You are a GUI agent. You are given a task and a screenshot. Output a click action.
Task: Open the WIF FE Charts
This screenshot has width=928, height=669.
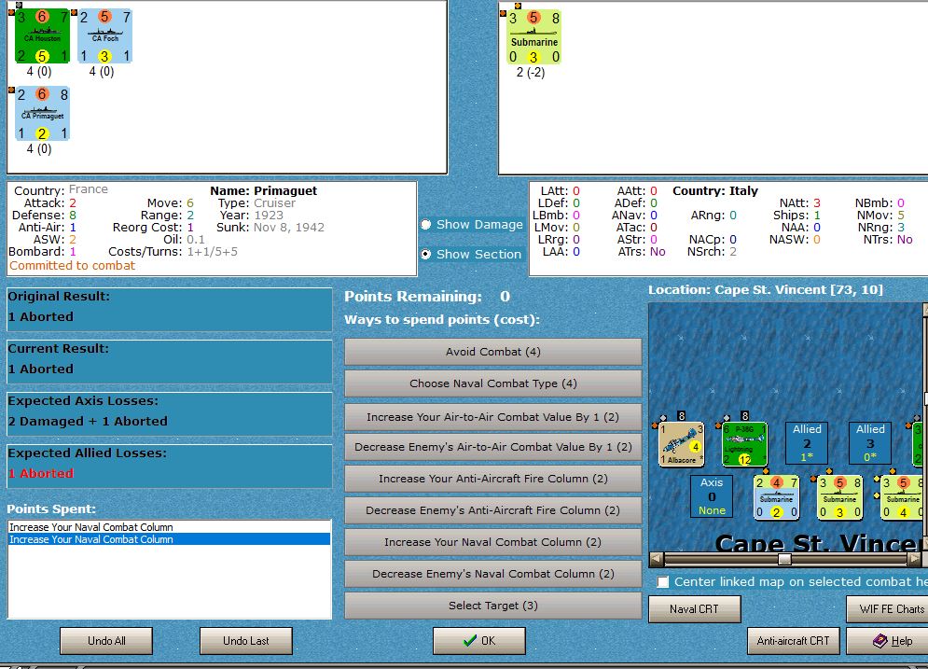point(889,608)
